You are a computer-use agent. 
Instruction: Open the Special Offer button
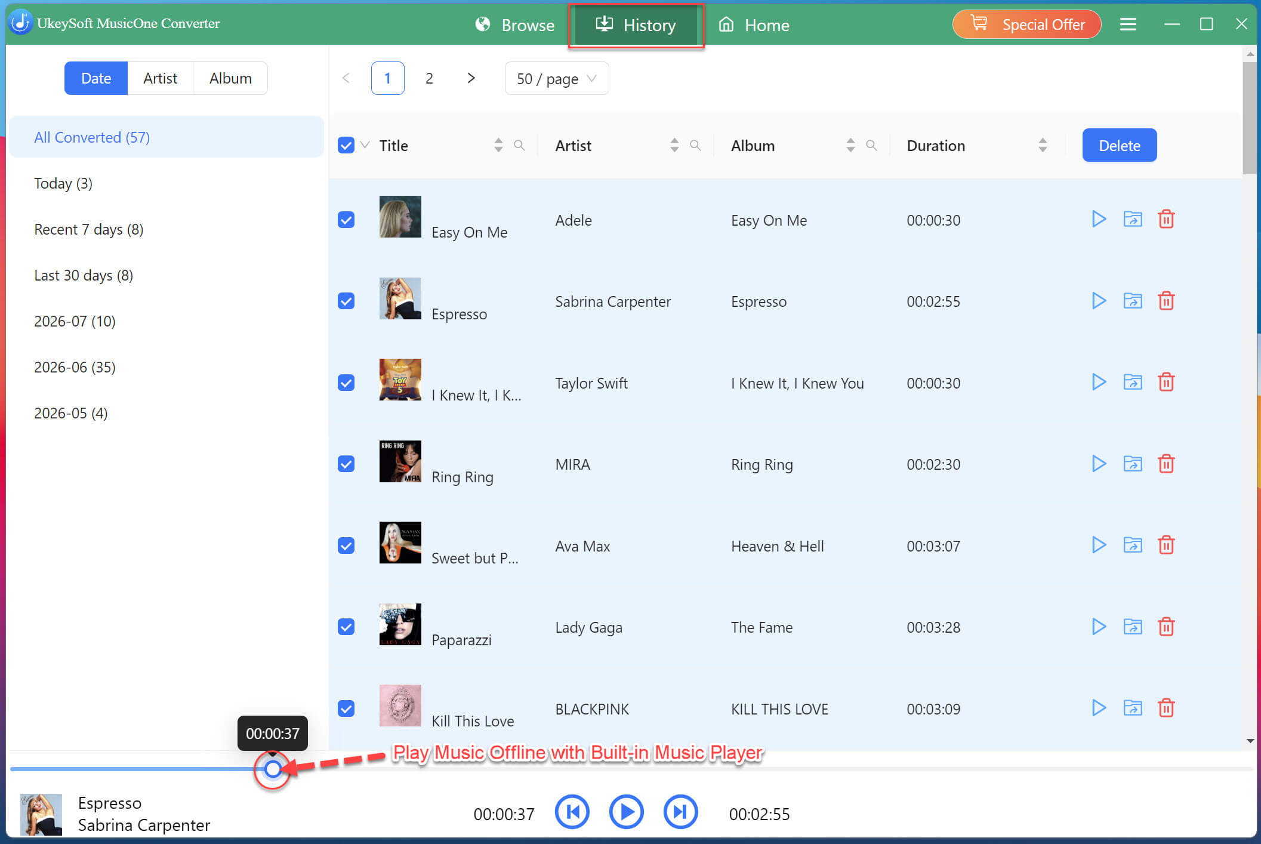(x=1026, y=24)
